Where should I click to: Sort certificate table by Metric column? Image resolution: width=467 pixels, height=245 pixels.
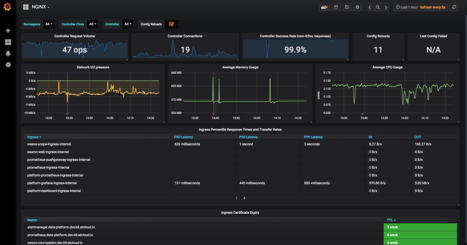click(32, 220)
